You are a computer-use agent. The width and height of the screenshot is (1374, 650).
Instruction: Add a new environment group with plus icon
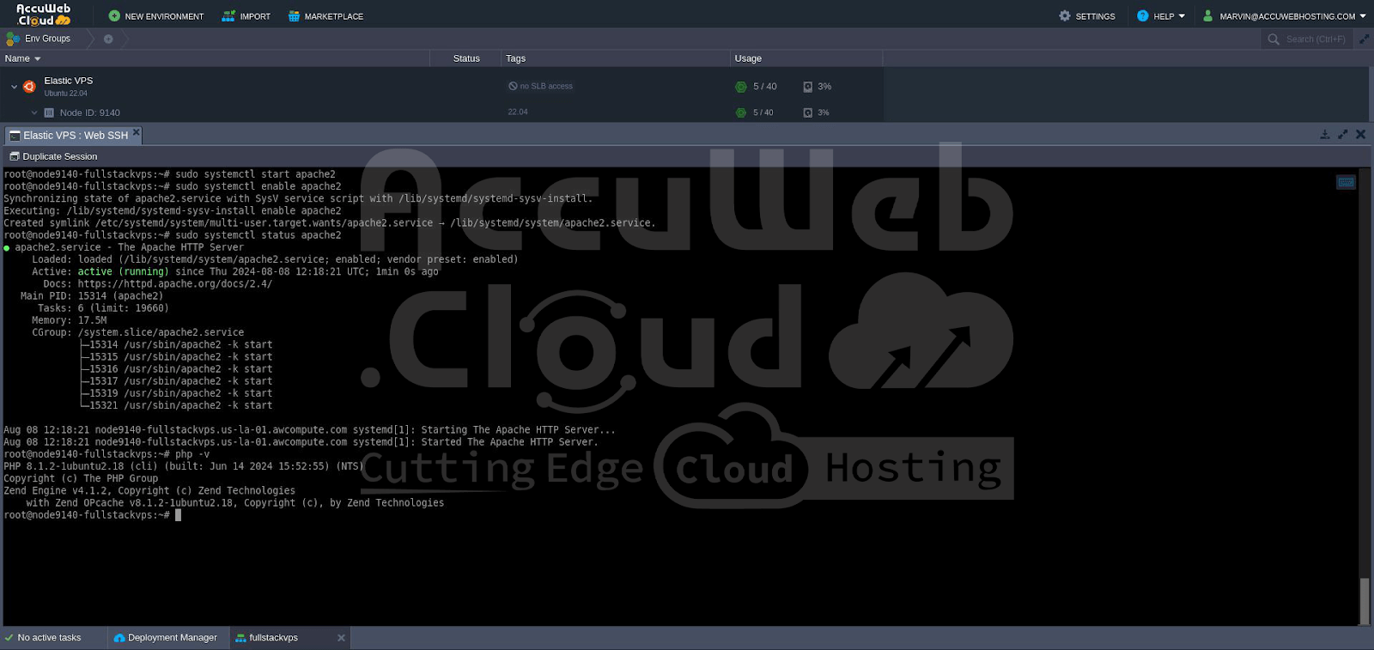[x=108, y=39]
